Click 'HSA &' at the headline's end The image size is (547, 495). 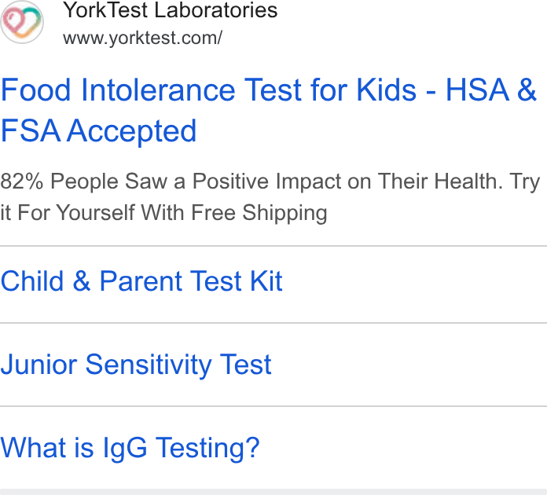491,90
